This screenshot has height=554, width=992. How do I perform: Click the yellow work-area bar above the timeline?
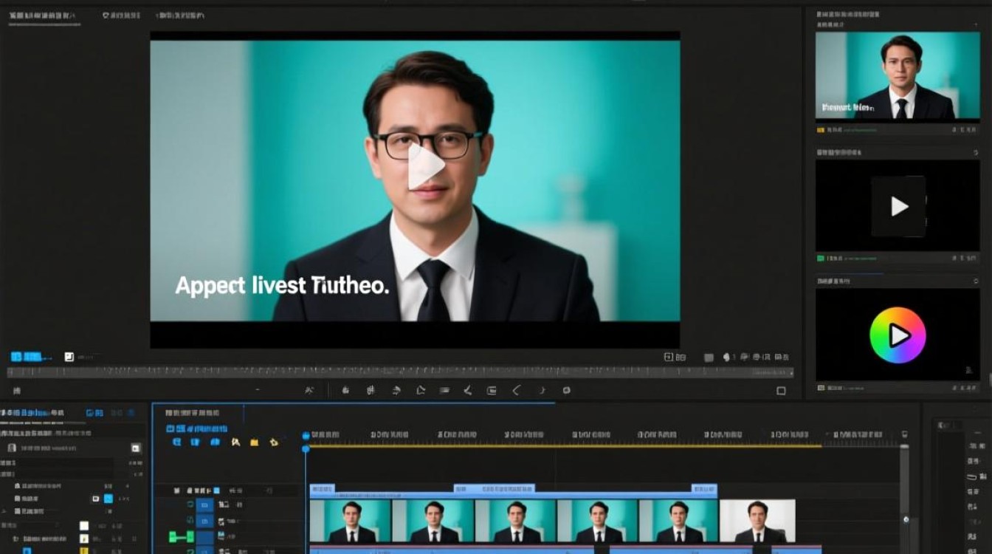click(x=565, y=445)
